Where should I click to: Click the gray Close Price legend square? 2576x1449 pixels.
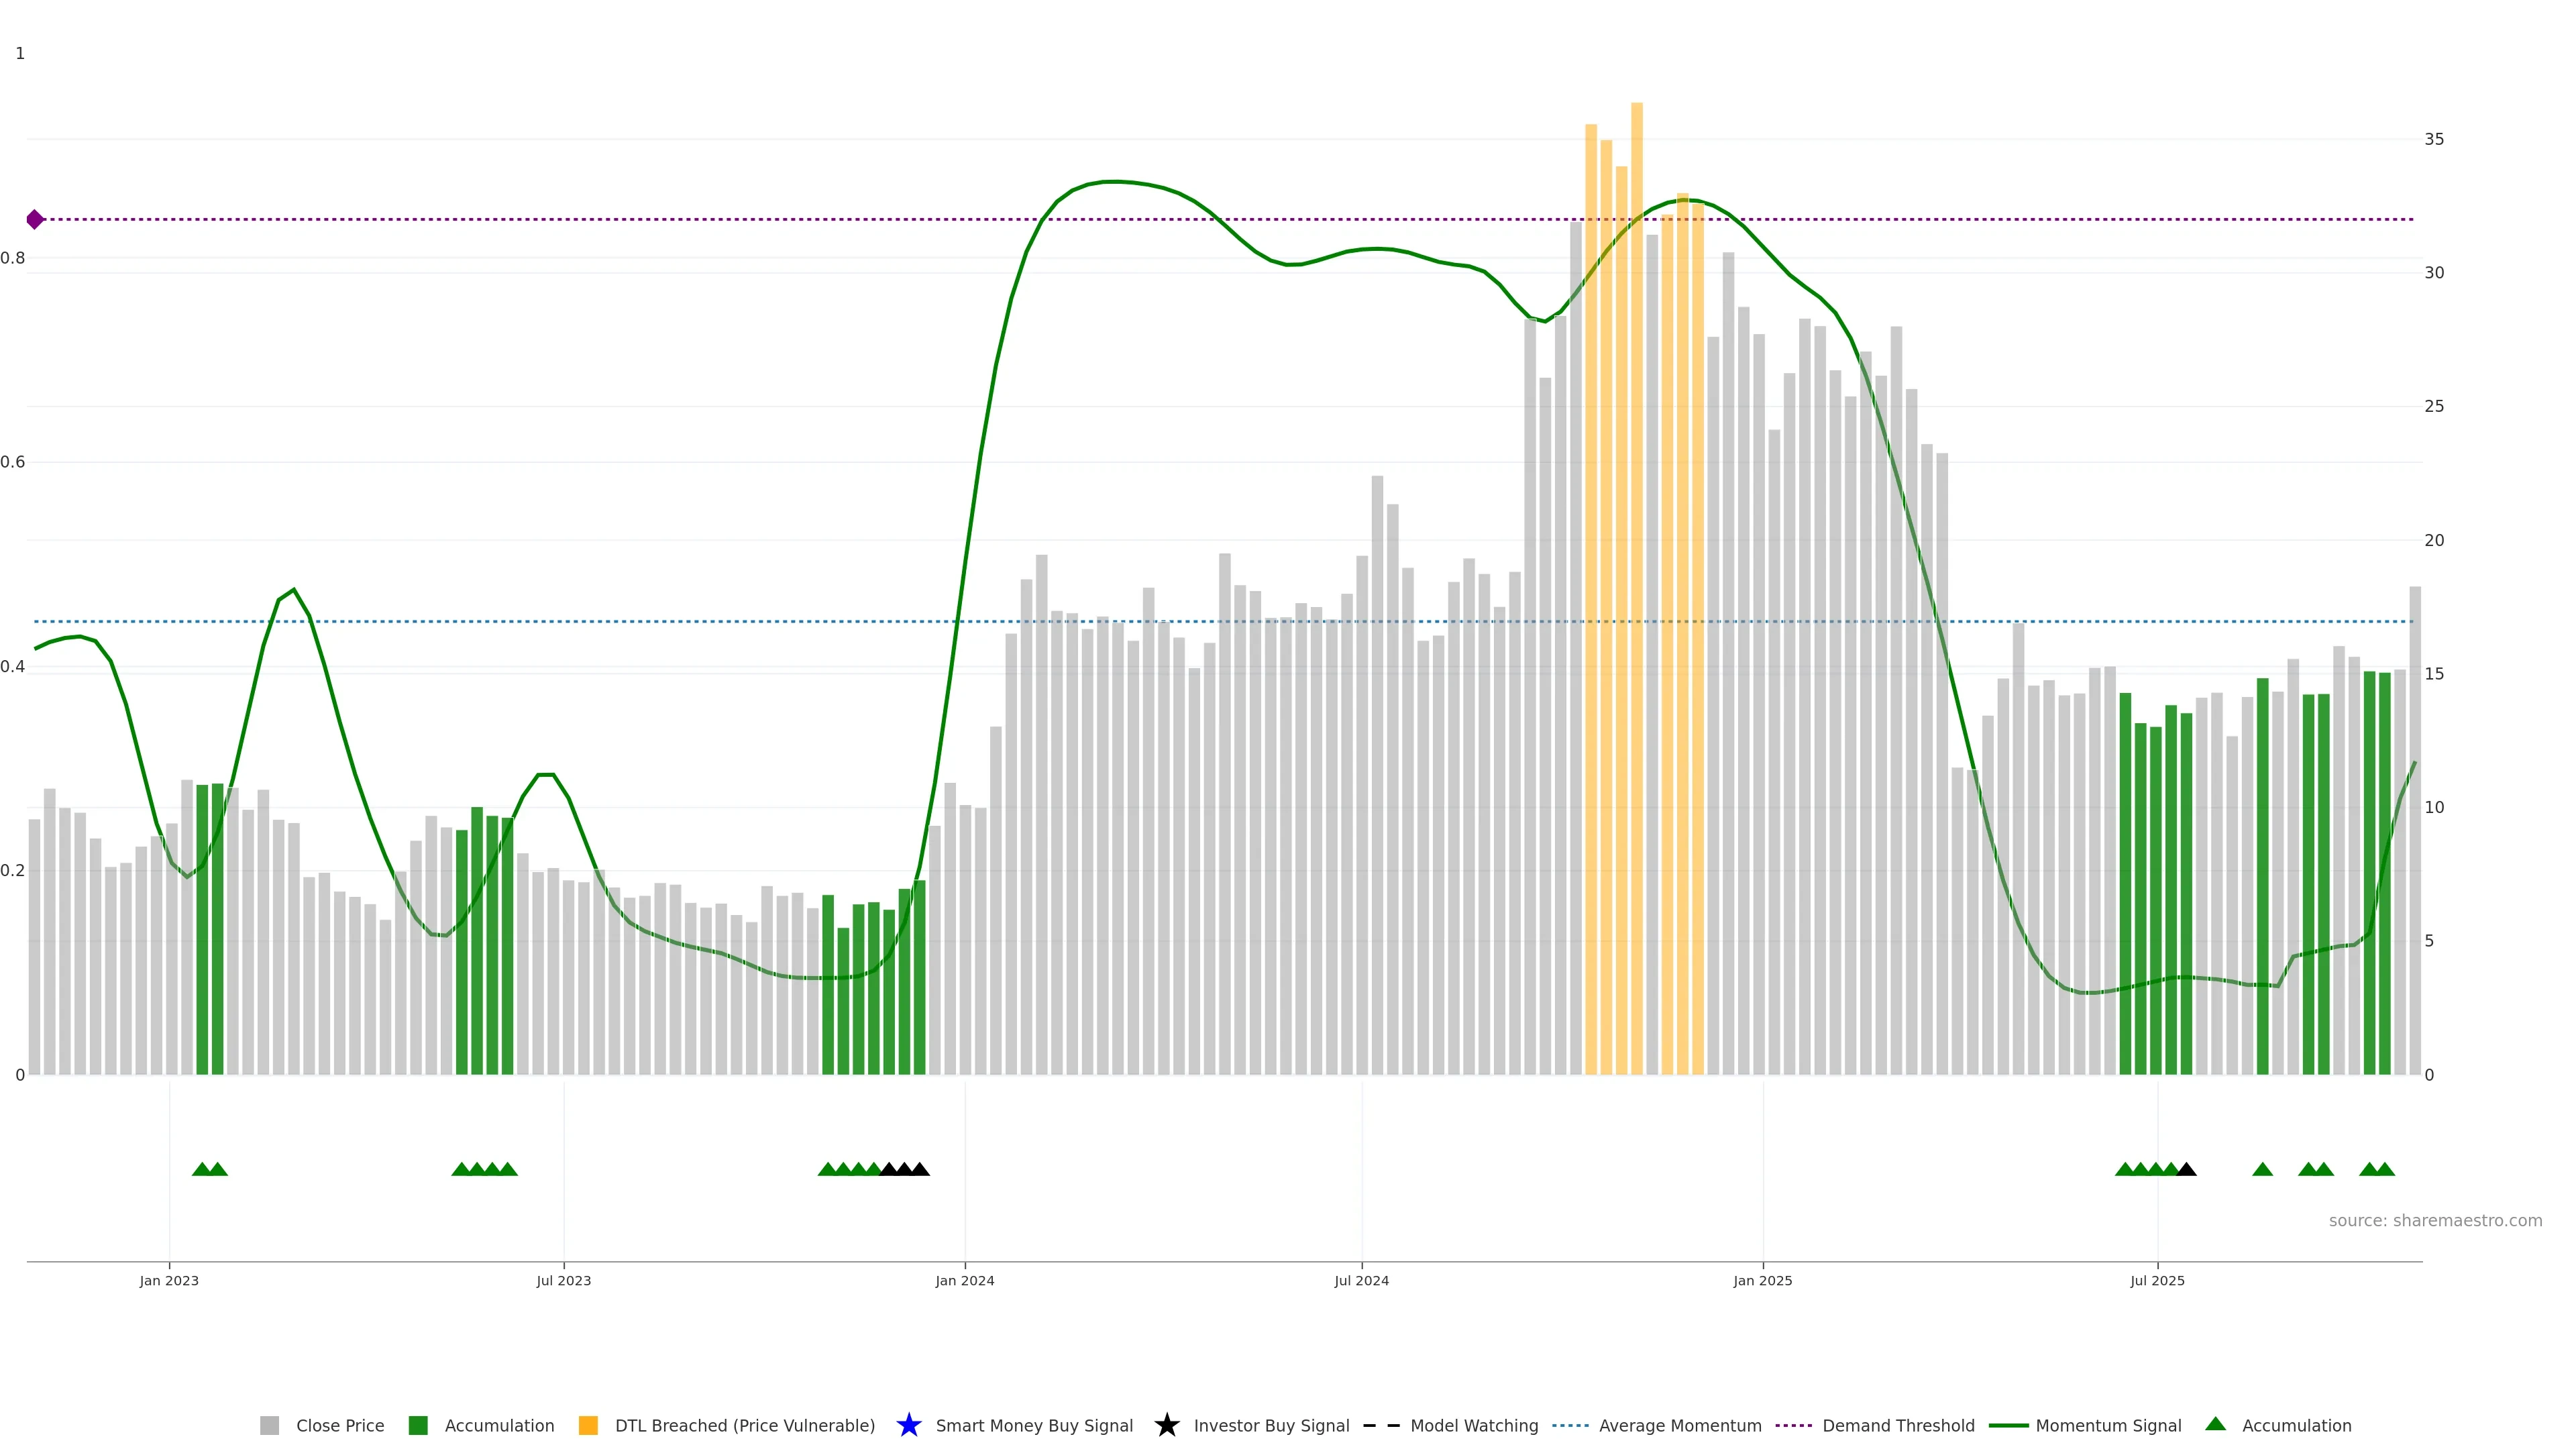269,1425
